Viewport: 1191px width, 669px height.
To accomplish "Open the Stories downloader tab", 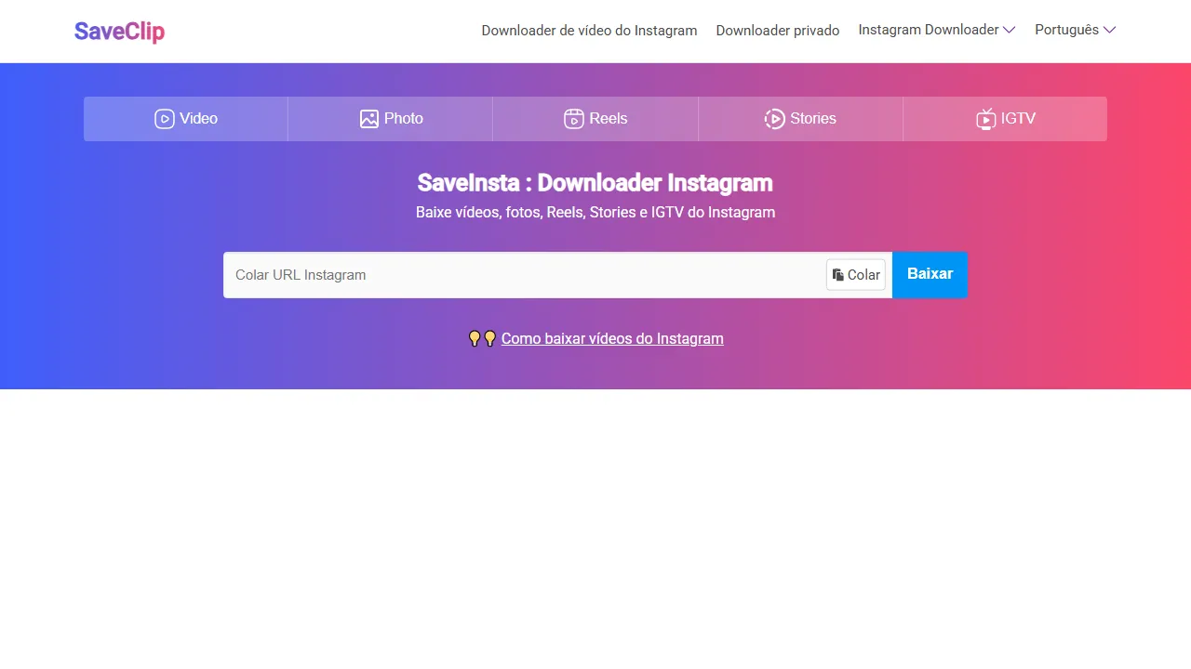I will click(x=800, y=119).
